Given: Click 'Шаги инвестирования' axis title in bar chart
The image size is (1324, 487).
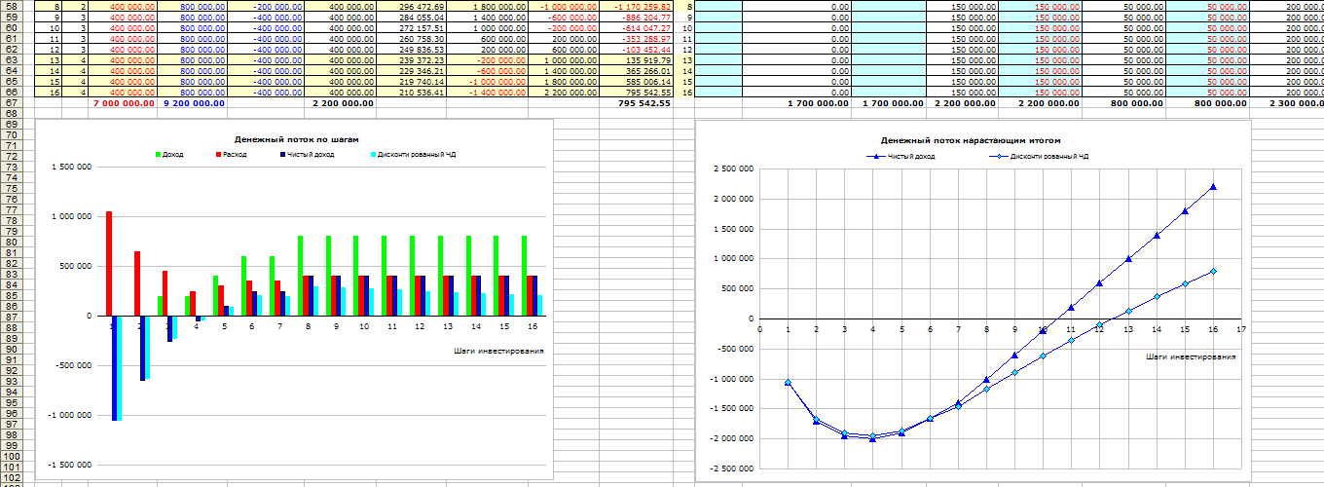Looking at the screenshot, I should [x=498, y=350].
